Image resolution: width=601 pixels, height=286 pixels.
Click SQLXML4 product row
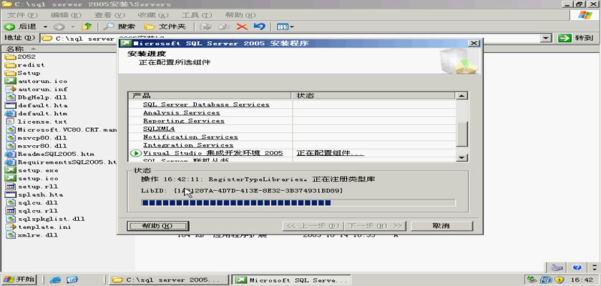point(292,129)
